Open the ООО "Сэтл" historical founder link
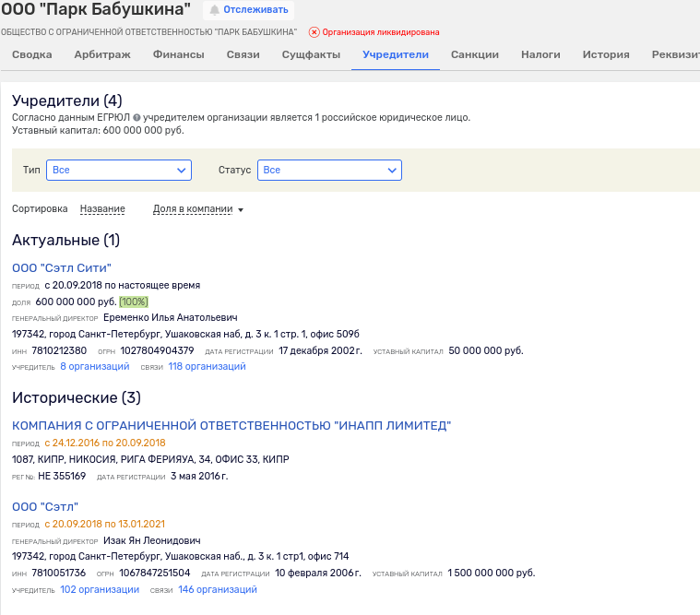Screen dimensions: 700x615 point(45,506)
